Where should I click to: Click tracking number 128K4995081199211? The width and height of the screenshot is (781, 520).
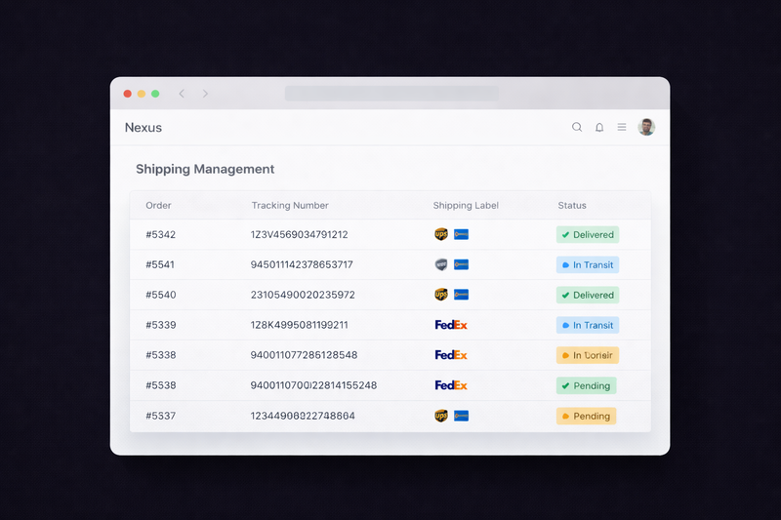click(300, 325)
